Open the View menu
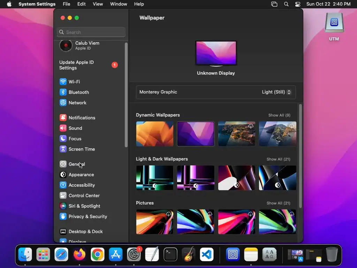 point(98,4)
